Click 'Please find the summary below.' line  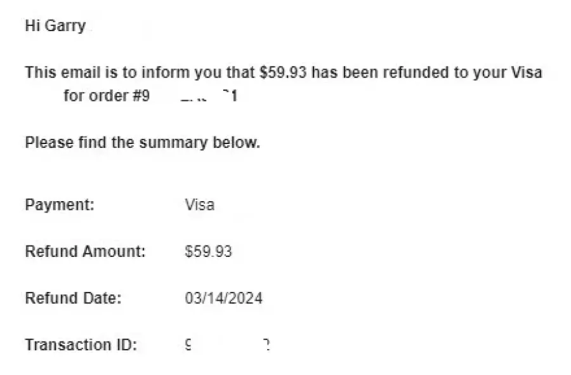click(x=142, y=142)
